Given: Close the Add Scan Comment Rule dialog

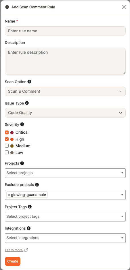Looking at the screenshot, I should coord(124,7).
